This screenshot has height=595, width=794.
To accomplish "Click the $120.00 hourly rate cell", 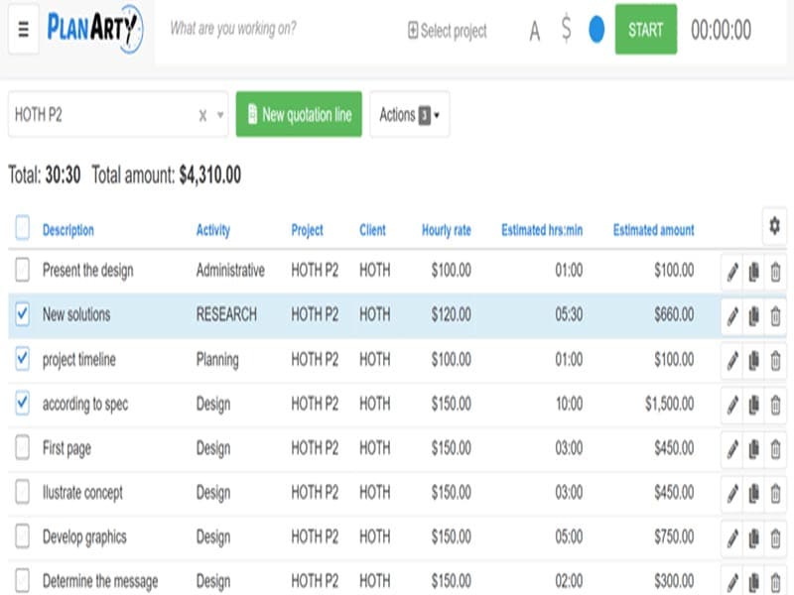I will [452, 314].
